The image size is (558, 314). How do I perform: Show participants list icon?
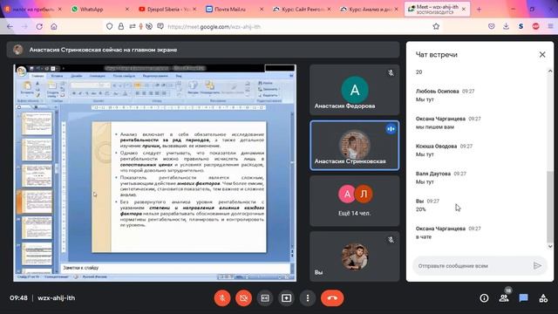pos(504,298)
